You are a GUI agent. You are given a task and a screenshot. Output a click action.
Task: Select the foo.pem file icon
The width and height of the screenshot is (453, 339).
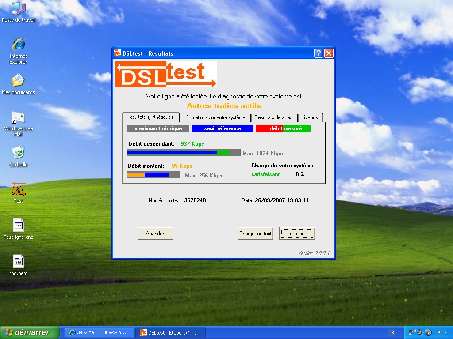click(18, 262)
